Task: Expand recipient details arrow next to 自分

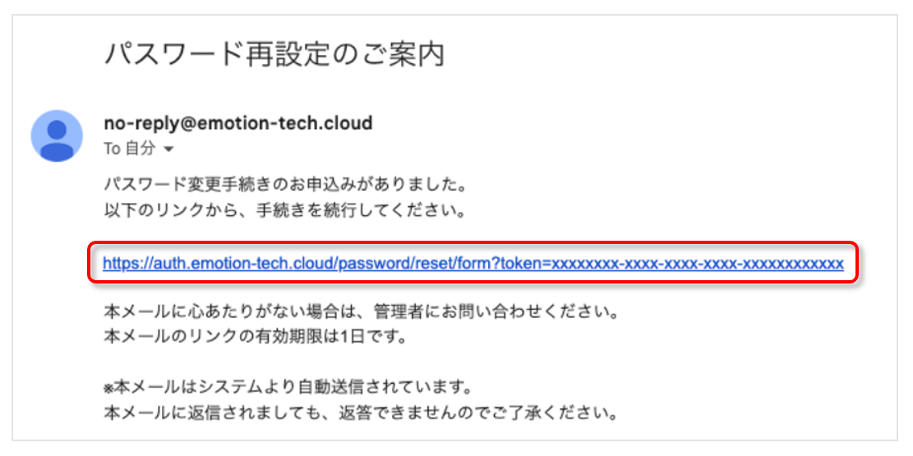Action: [x=169, y=150]
